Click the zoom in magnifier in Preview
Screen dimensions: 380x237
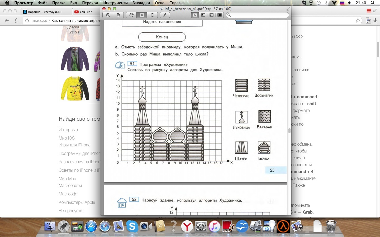118,15
